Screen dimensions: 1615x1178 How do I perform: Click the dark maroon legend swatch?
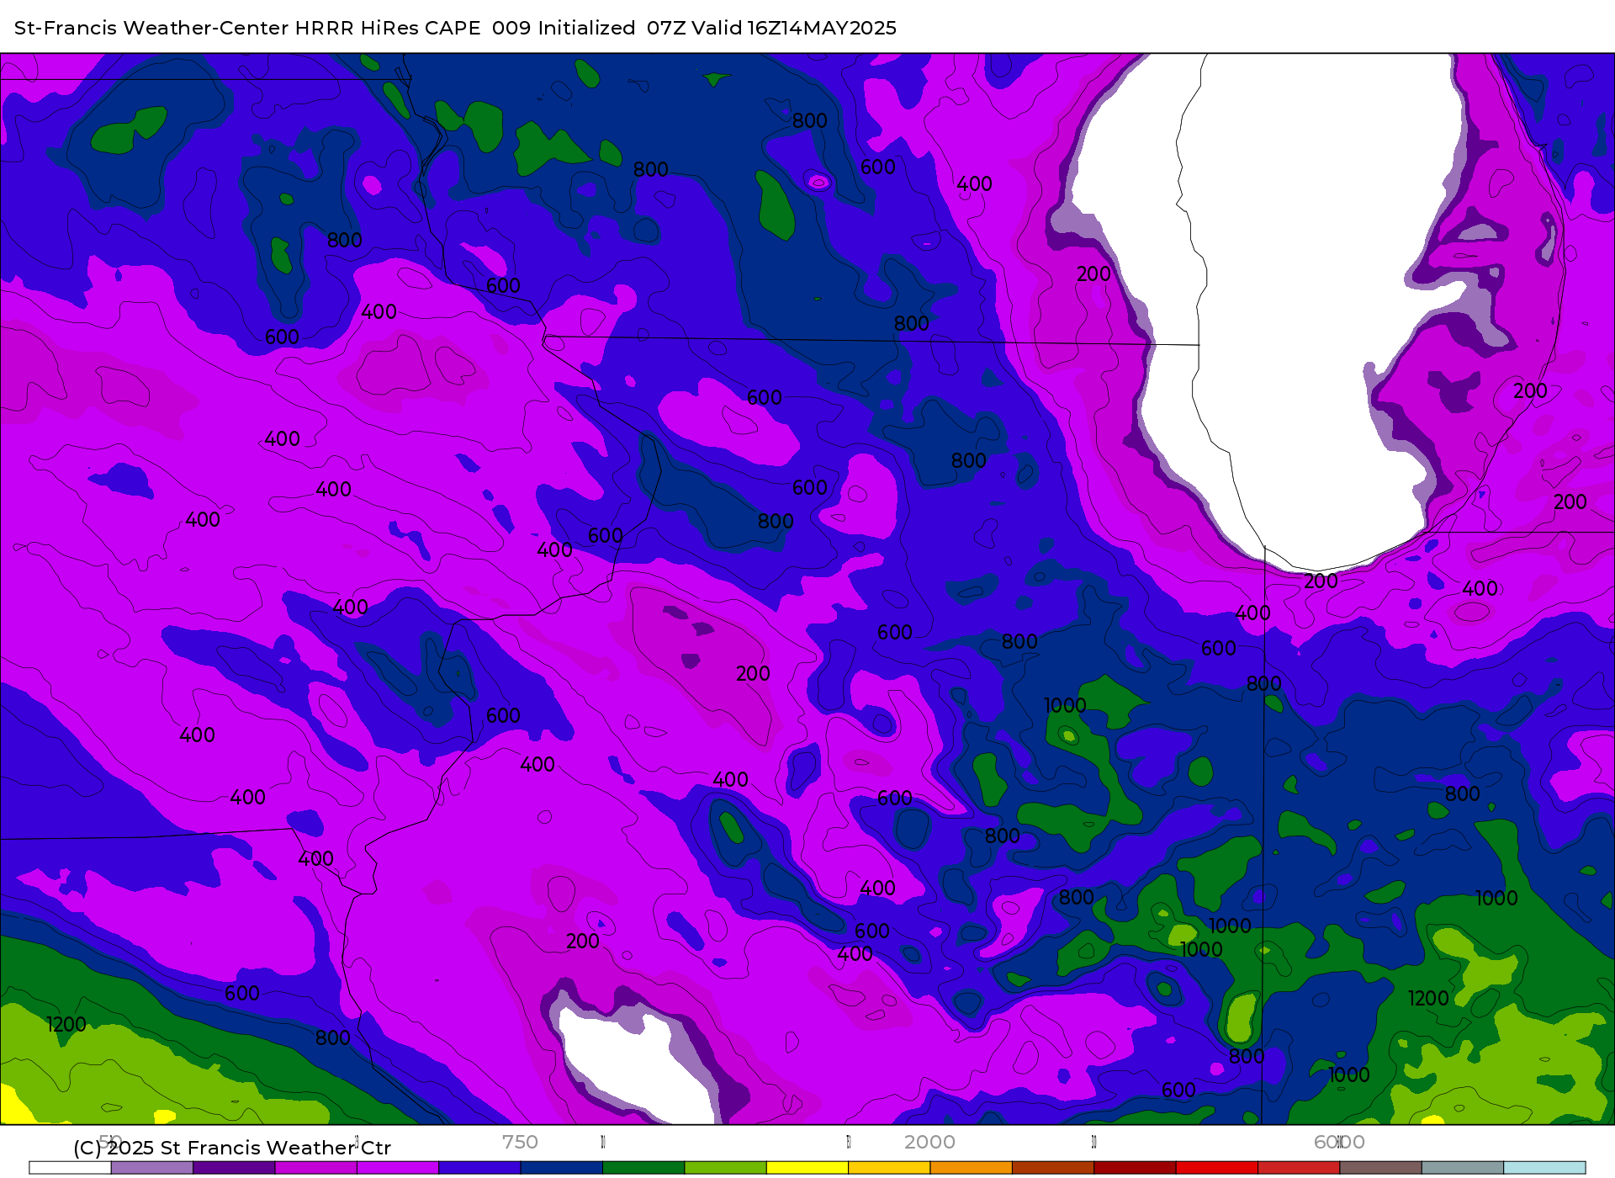1135,1168
